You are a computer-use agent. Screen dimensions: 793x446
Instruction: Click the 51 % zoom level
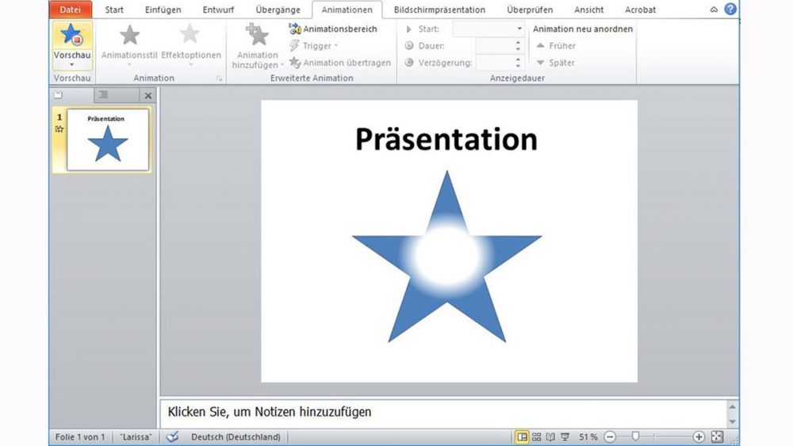click(588, 437)
